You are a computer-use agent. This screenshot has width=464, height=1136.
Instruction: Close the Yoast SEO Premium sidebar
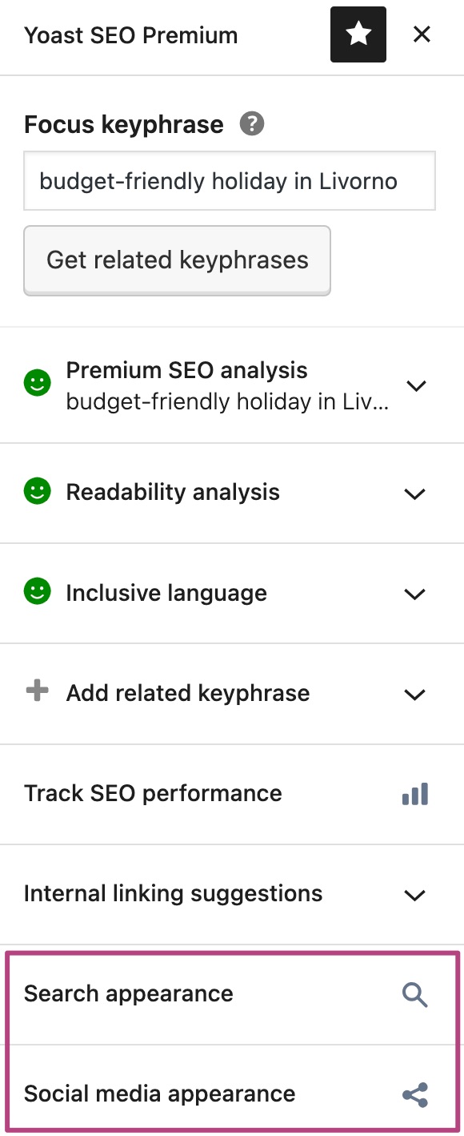click(x=422, y=34)
